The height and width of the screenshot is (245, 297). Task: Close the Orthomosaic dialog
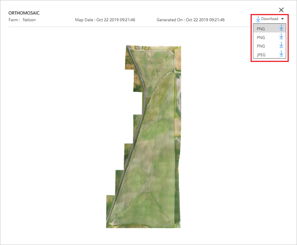click(x=281, y=10)
